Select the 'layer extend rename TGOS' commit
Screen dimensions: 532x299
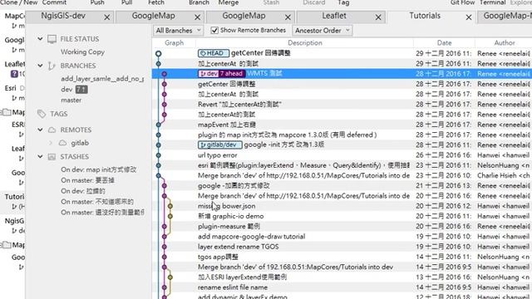click(x=342, y=247)
